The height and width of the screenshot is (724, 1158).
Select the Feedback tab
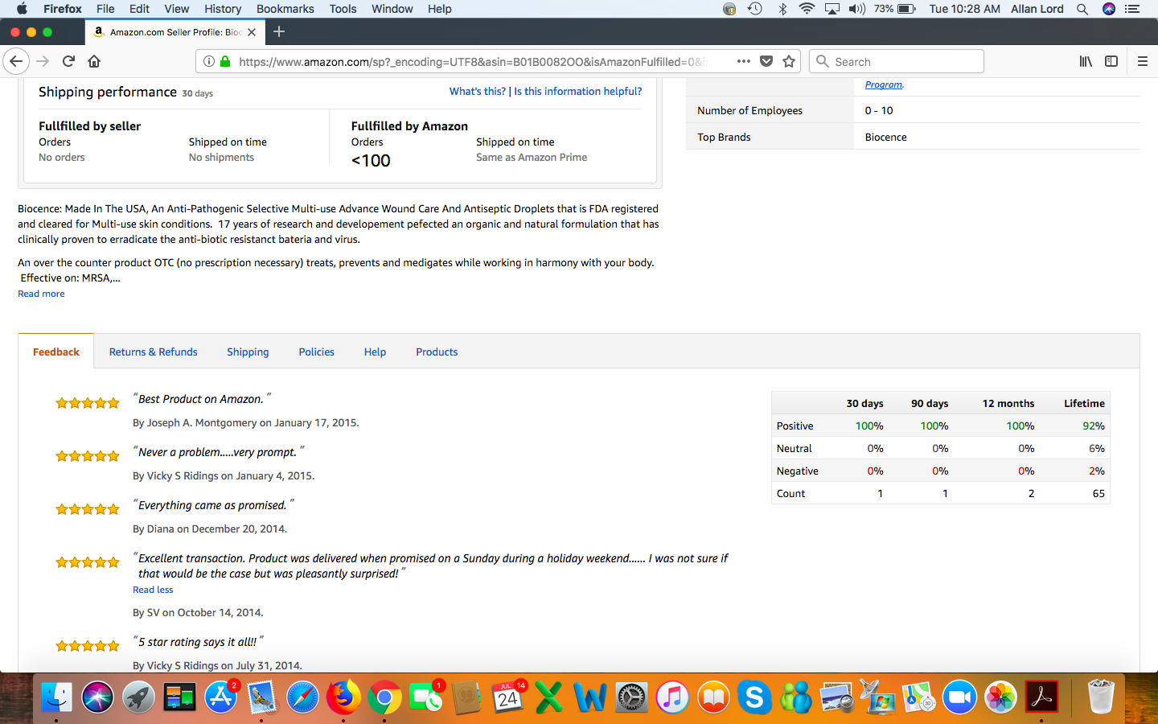coord(56,352)
